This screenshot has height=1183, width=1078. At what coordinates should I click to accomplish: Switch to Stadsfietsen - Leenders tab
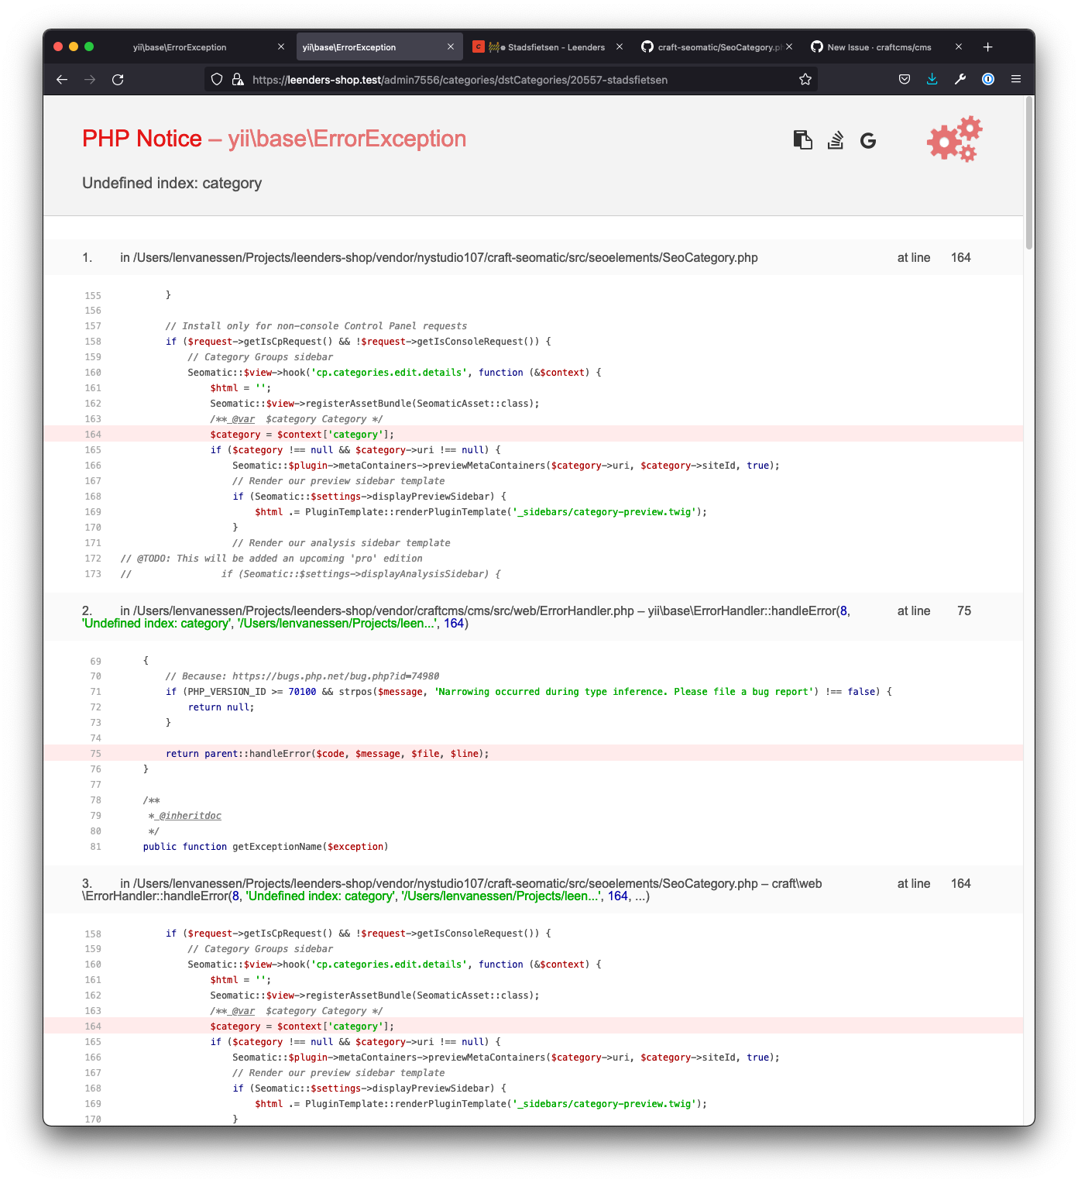click(548, 47)
